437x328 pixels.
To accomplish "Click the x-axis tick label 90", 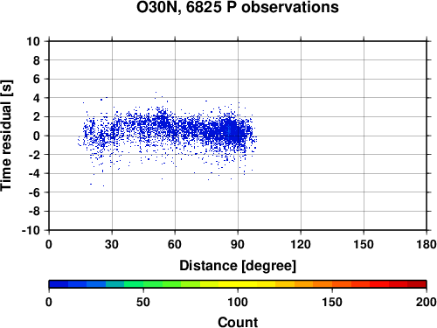I will click(x=238, y=244).
